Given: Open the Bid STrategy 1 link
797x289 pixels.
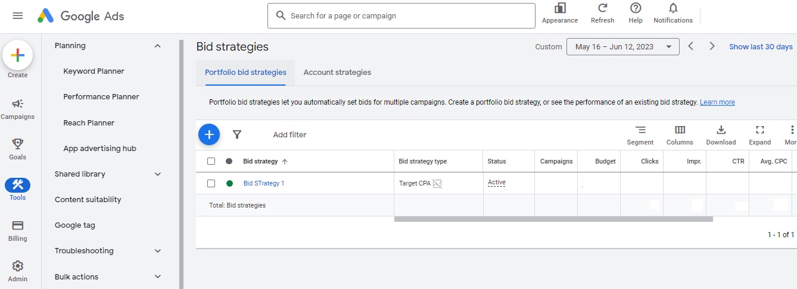Looking at the screenshot, I should [x=264, y=183].
